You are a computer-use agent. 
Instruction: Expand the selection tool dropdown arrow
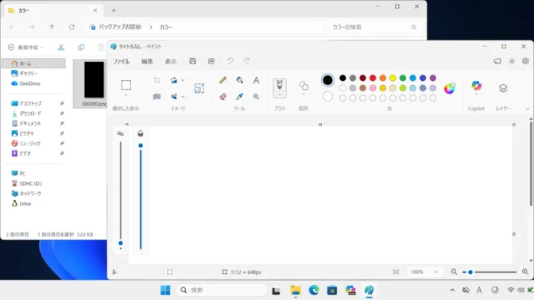(126, 95)
